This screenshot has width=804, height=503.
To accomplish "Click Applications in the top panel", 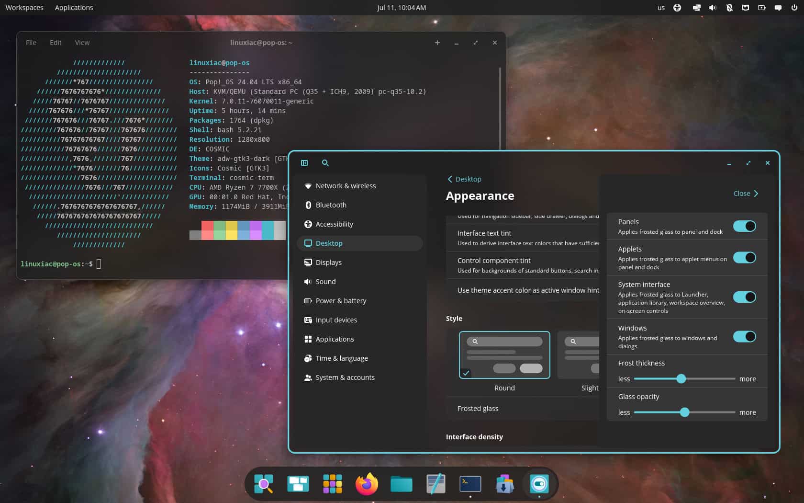I will pos(74,8).
